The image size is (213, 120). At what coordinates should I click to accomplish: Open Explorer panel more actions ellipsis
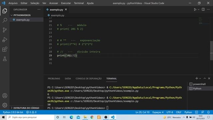click(x=39, y=9)
